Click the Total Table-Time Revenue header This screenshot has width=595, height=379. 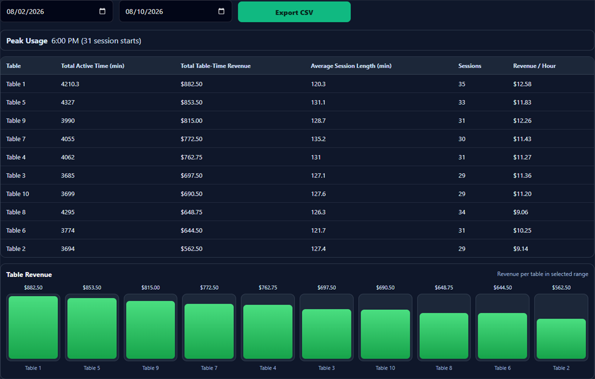[215, 65]
